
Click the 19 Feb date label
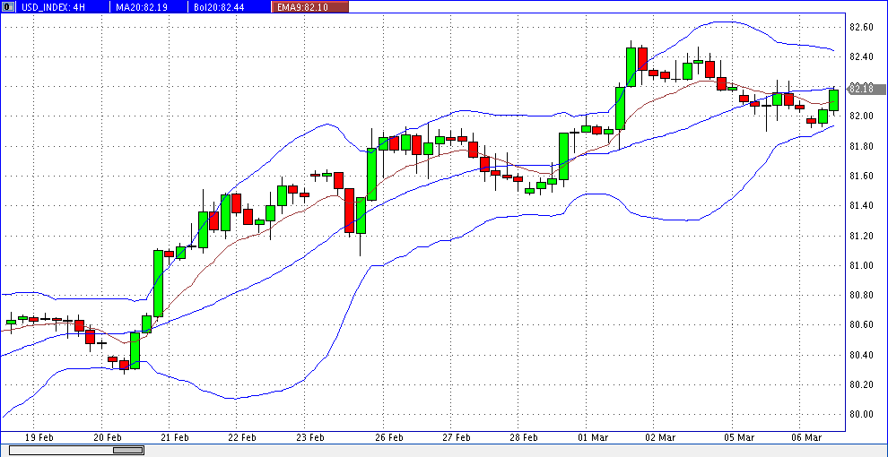coord(39,438)
